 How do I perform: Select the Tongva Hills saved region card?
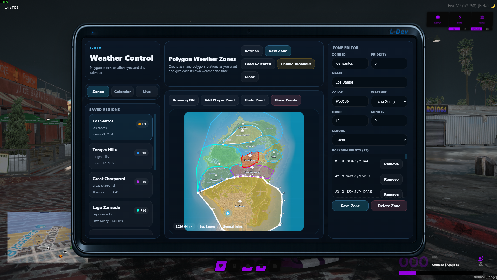click(x=121, y=156)
